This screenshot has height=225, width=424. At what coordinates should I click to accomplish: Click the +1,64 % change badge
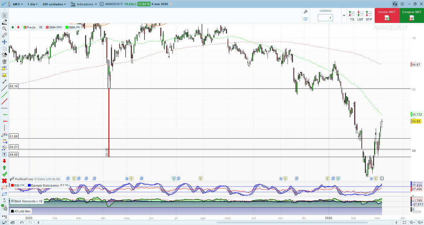(x=144, y=4)
